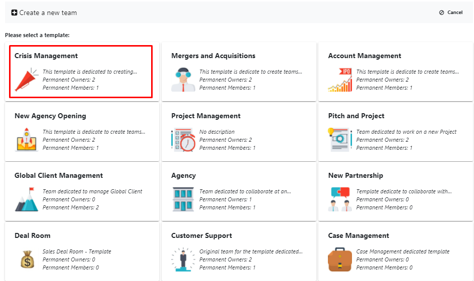Select the money bag Deal Room icon
The image size is (474, 281).
click(x=27, y=259)
